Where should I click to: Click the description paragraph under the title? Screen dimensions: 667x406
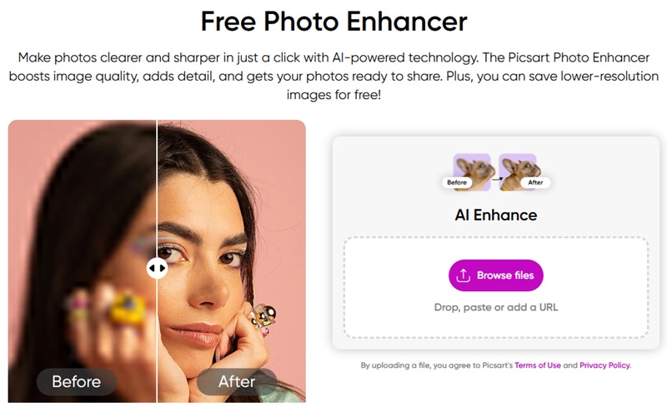click(x=334, y=76)
